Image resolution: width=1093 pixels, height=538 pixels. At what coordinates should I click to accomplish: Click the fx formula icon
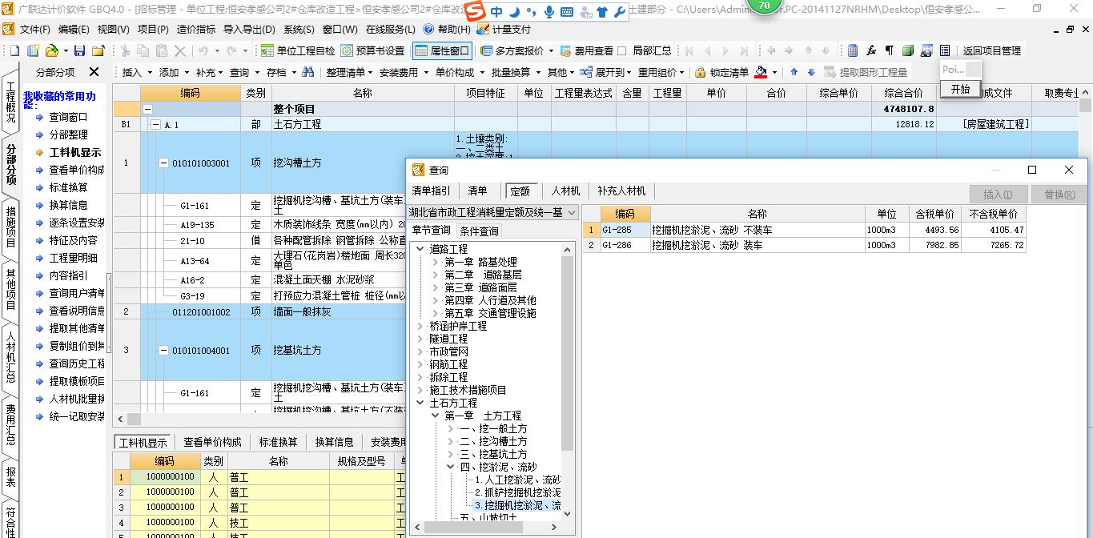[x=871, y=50]
